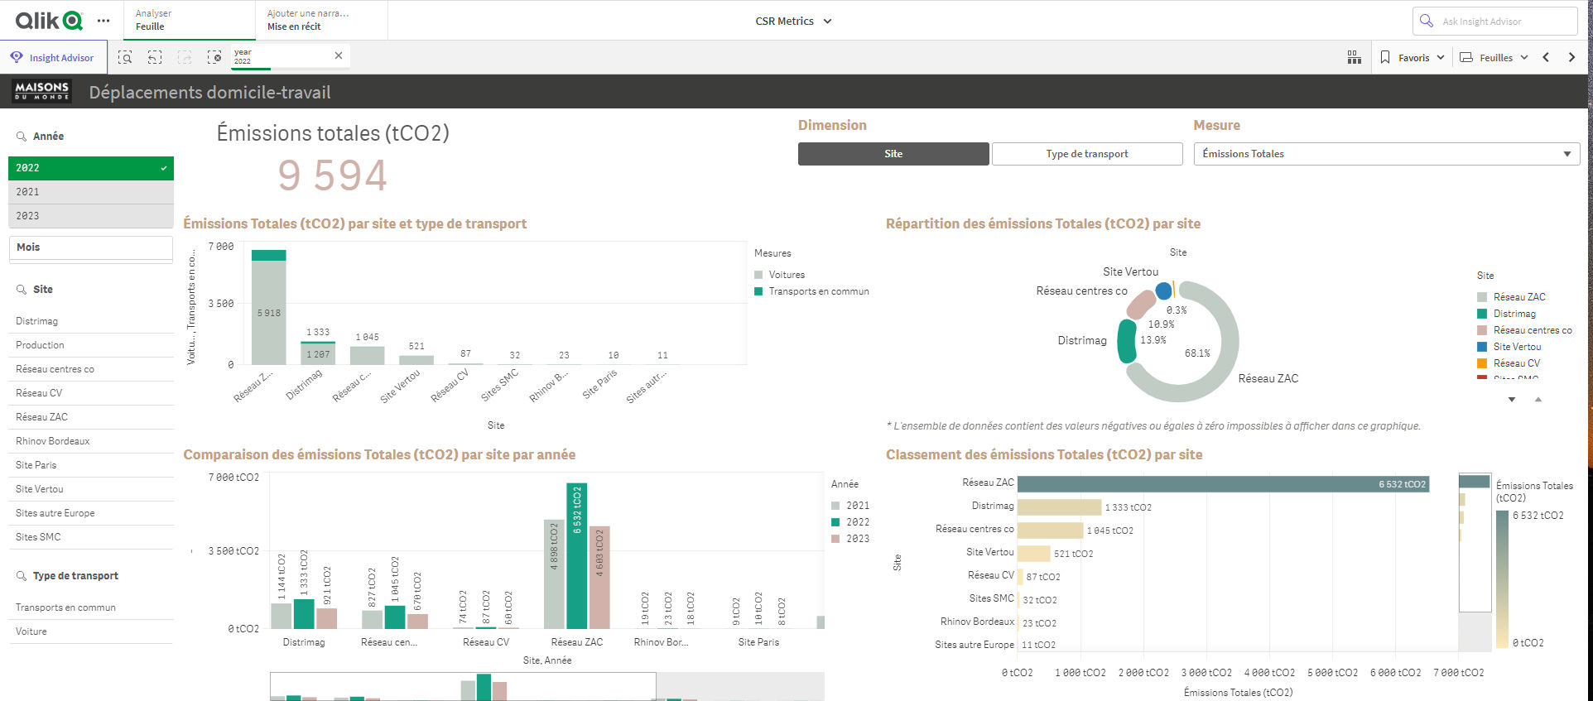Select year 2021 in Année filter
The image size is (1593, 701).
click(x=90, y=192)
